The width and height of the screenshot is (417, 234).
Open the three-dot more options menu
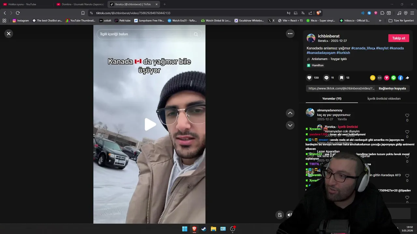(290, 33)
